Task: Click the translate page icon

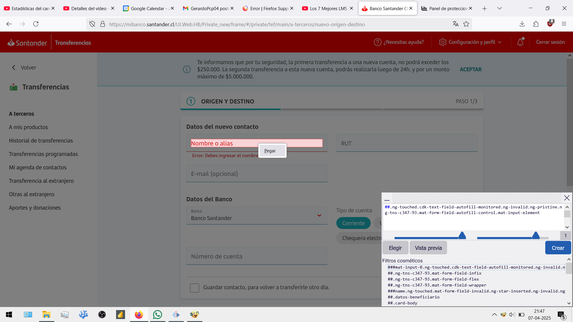Action: coord(455,24)
